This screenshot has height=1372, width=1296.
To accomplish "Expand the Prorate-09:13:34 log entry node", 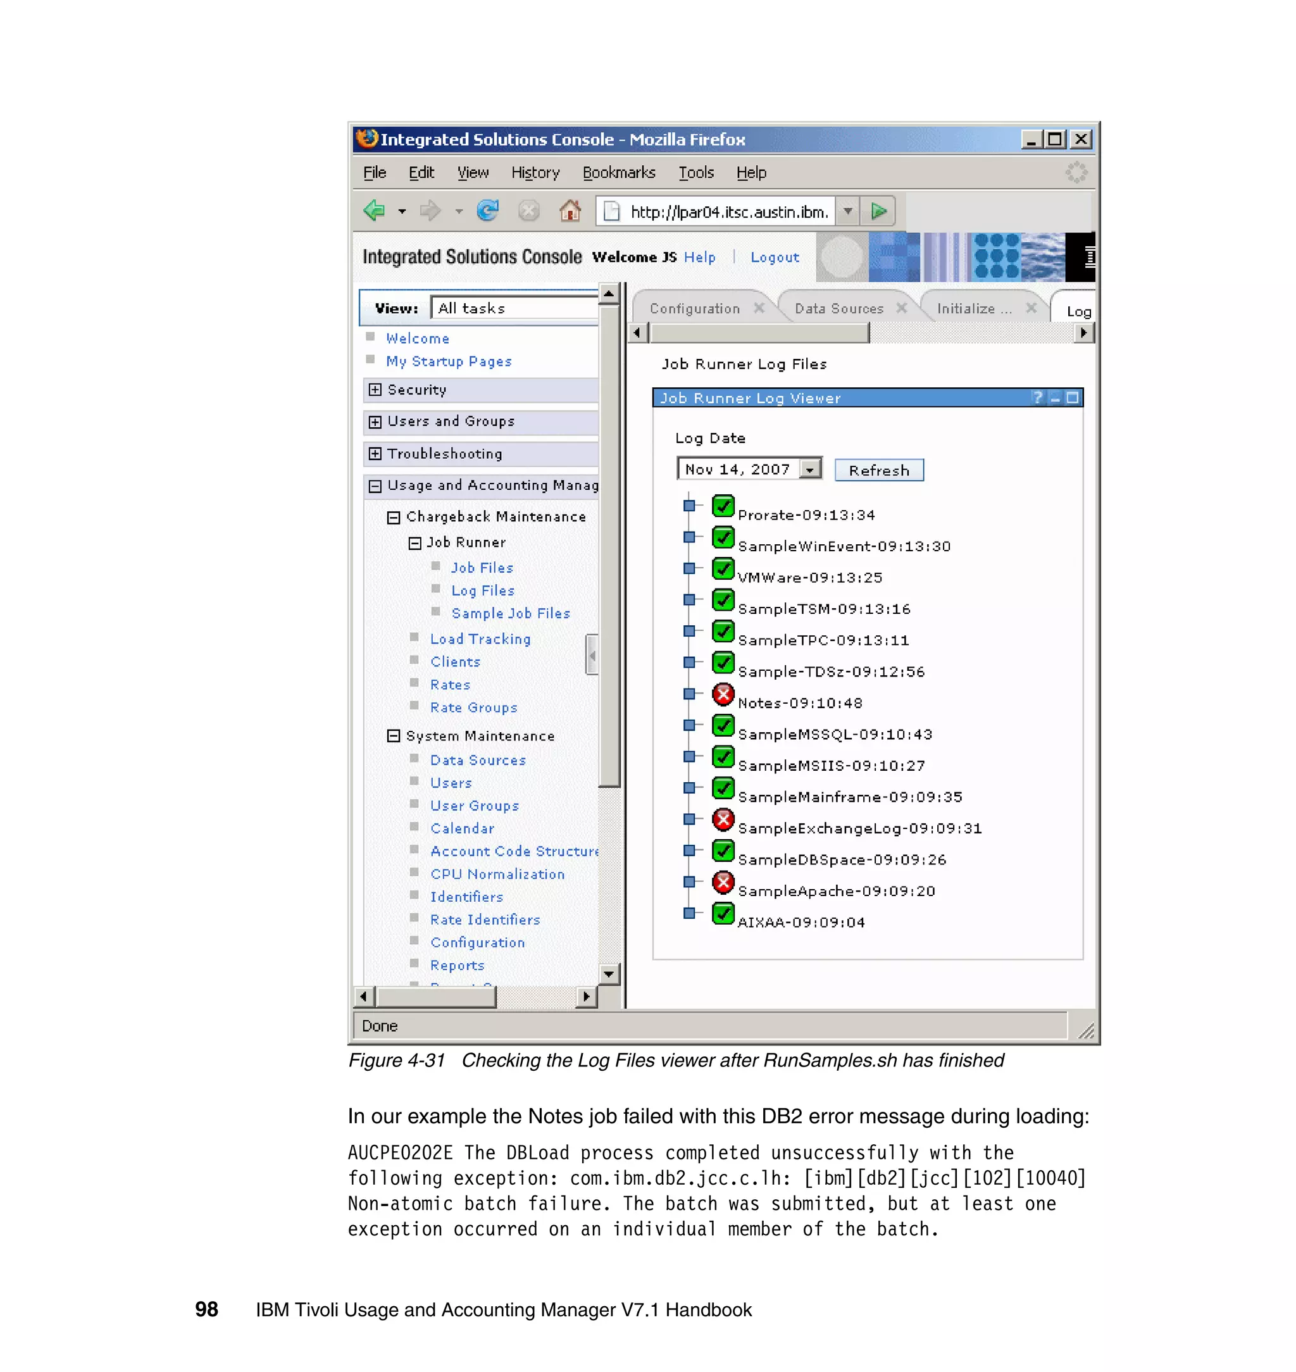I will (x=688, y=506).
